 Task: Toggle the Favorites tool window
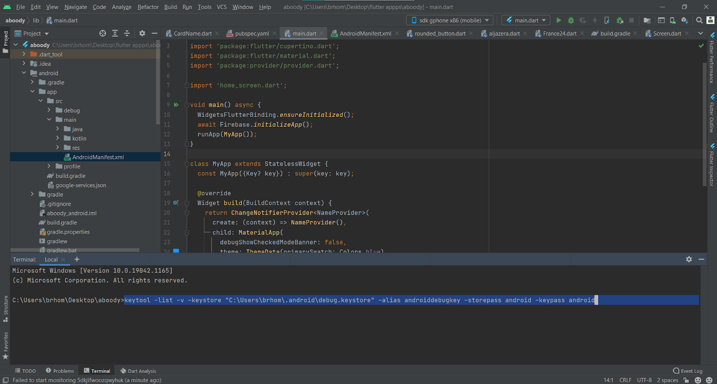(x=5, y=346)
